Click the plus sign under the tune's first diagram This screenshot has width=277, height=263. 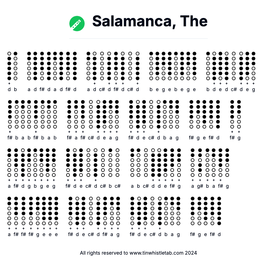pos(9,83)
